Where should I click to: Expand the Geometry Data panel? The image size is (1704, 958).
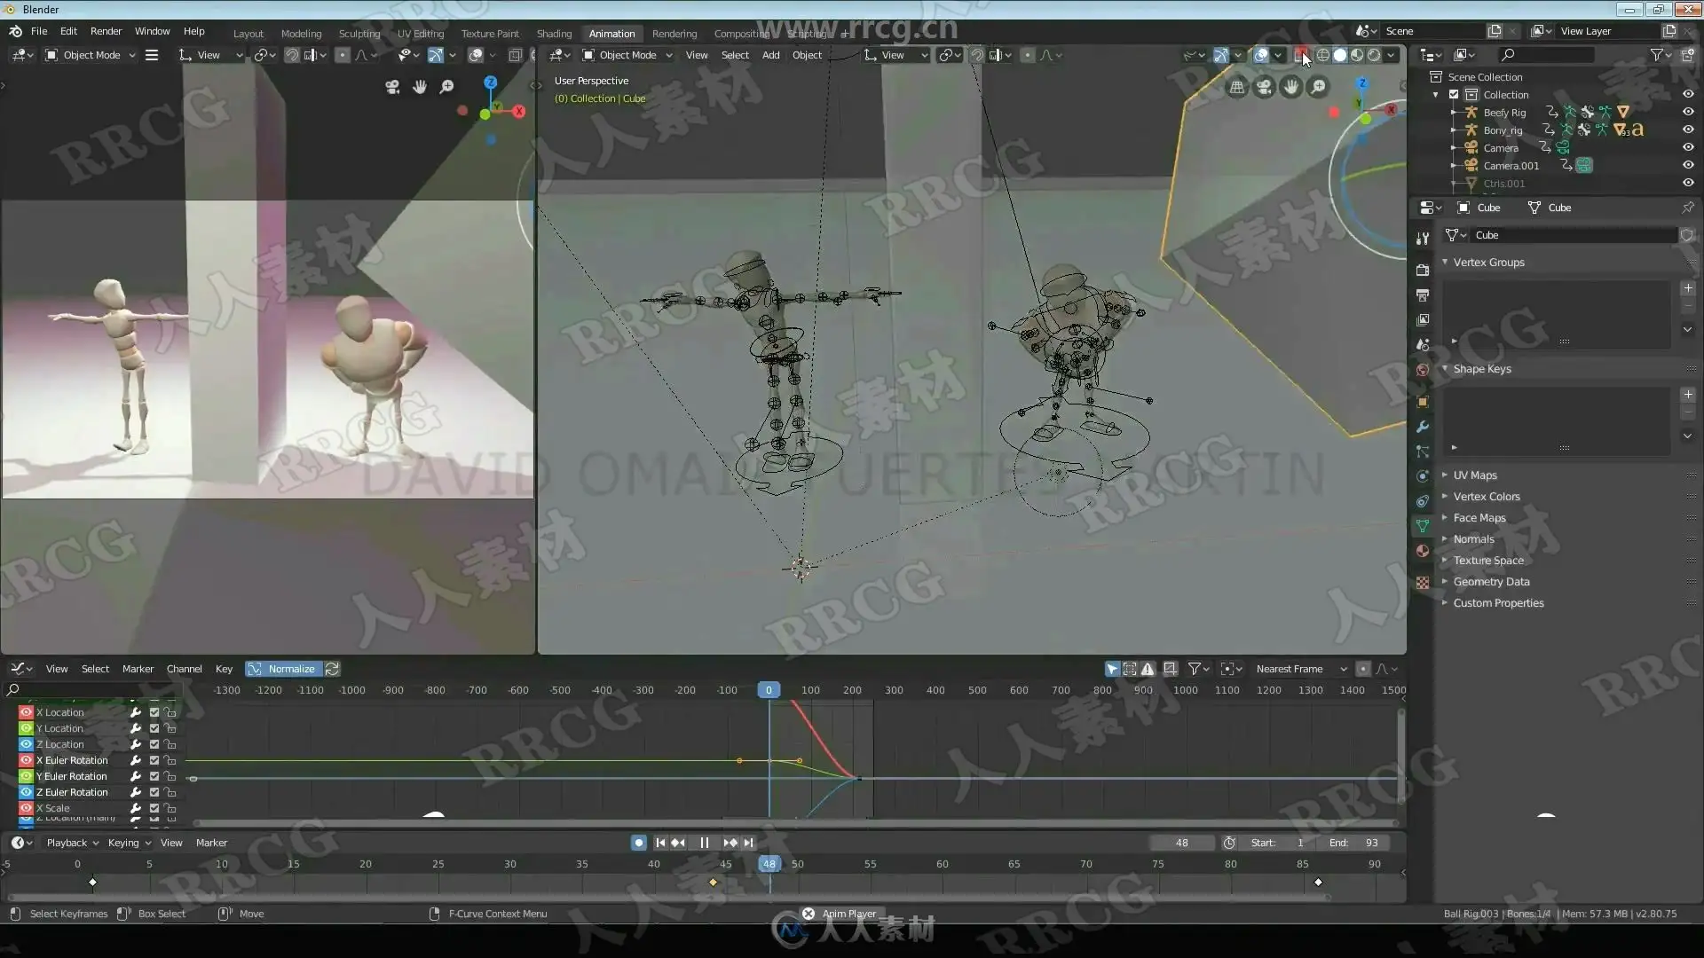1491,582
